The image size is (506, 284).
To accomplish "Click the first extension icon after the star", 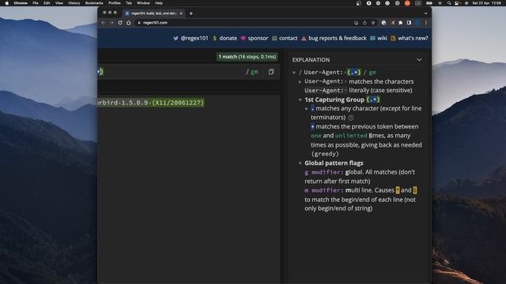I will point(383,23).
